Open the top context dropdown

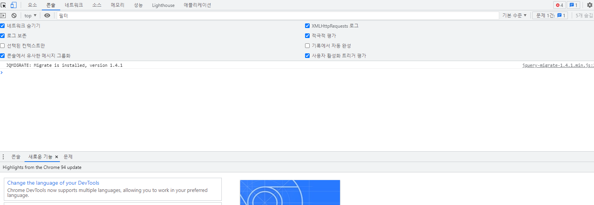[x=30, y=16]
